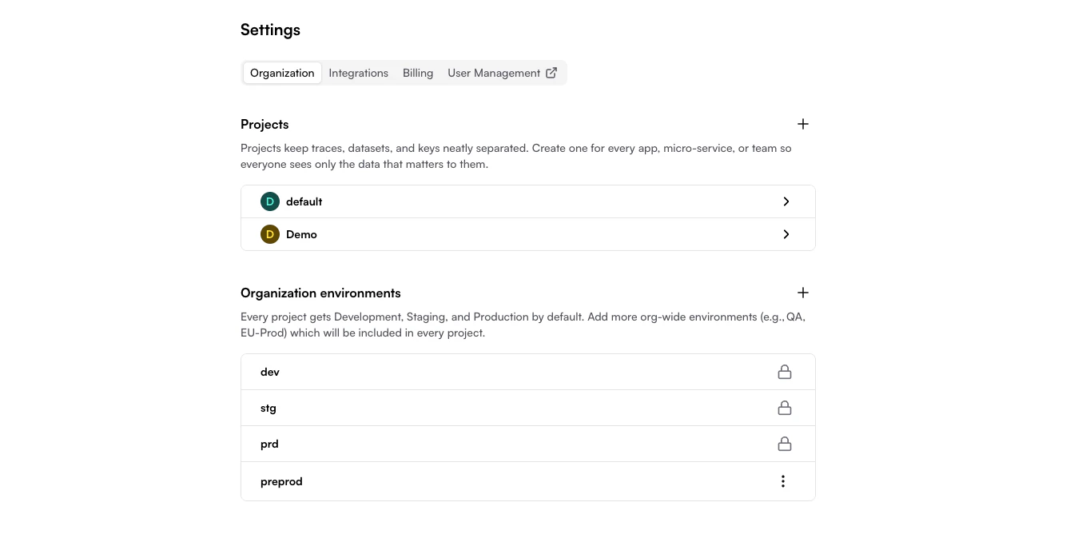
Task: Add a new organization environment with plus icon
Action: pos(803,293)
